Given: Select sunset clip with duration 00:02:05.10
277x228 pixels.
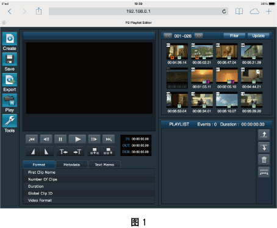Looking at the screenshot, I should pos(226,76).
